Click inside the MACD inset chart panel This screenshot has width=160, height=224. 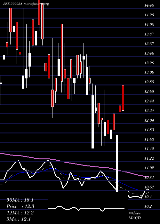tap(88, 208)
